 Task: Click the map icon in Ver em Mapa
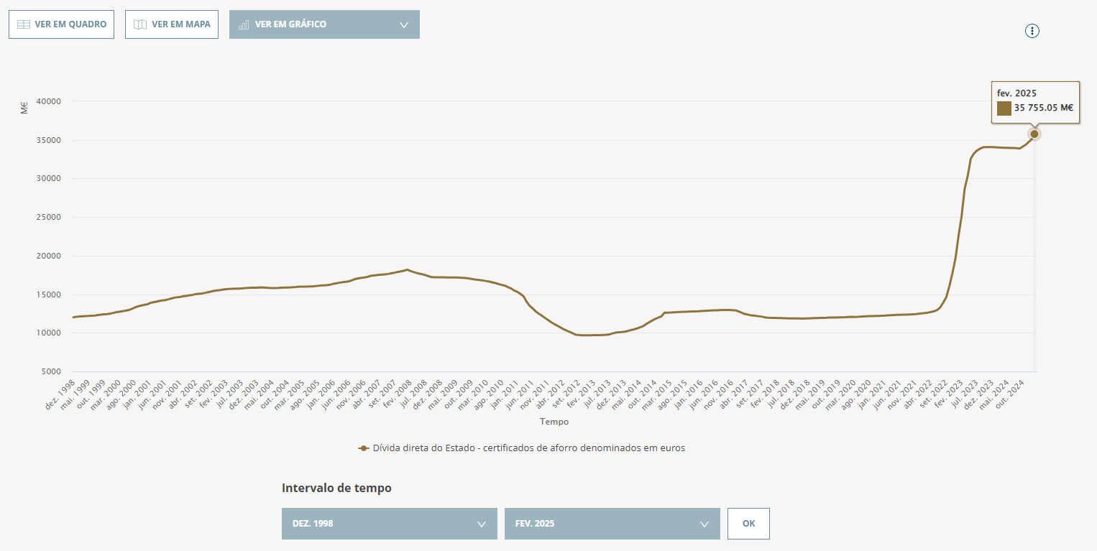(x=140, y=24)
